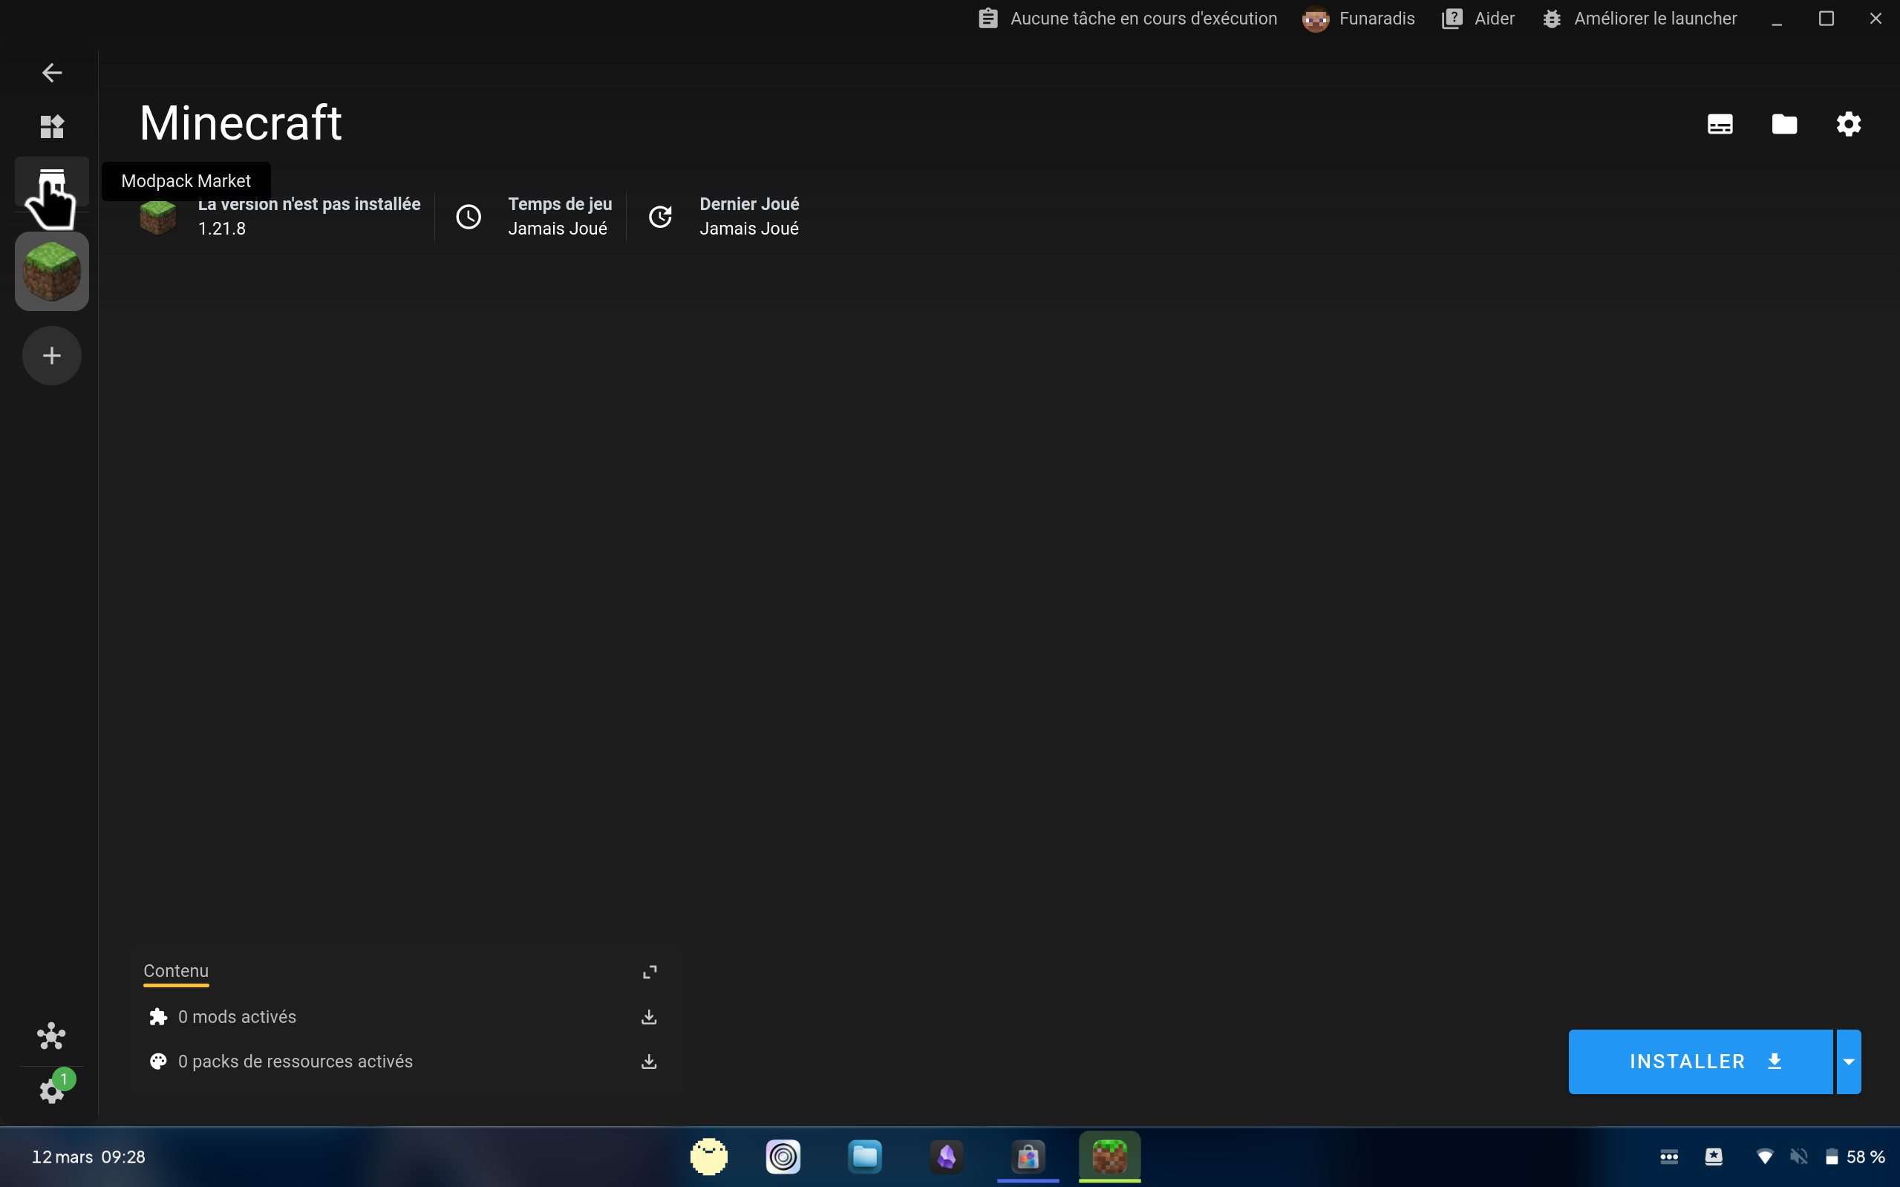1900x1187 pixels.
Task: Expand the dropdown arrow beside INSTALLER
Action: 1849,1062
